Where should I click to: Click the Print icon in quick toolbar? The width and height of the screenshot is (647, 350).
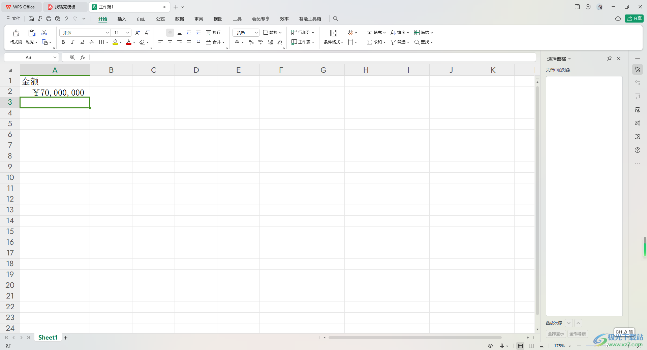(x=49, y=19)
